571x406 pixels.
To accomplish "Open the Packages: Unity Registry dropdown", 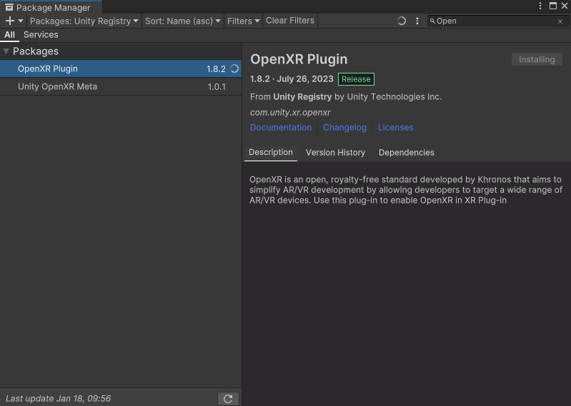I will (x=84, y=21).
